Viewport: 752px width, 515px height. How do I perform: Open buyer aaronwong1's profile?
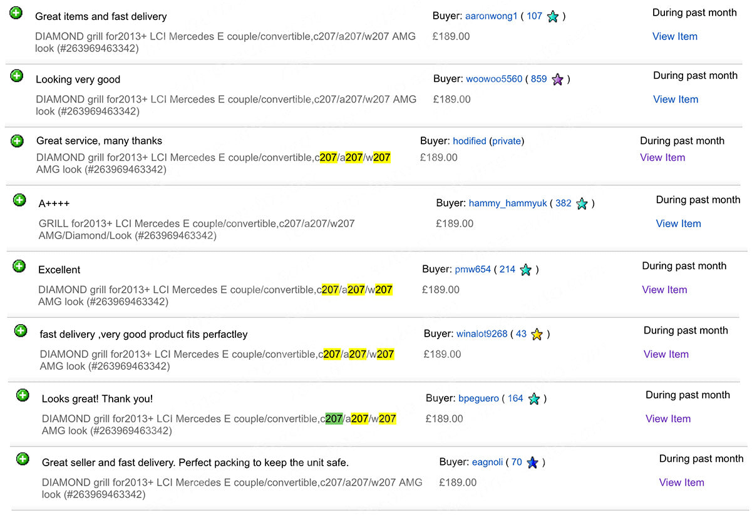click(491, 16)
